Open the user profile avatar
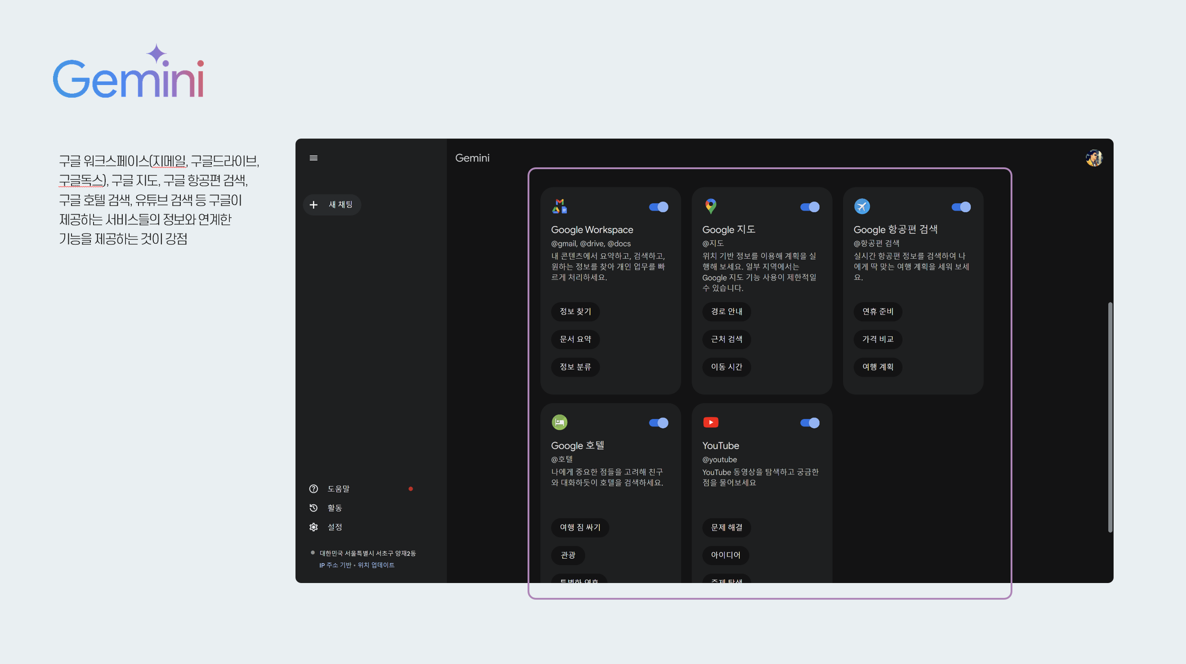 coord(1094,158)
